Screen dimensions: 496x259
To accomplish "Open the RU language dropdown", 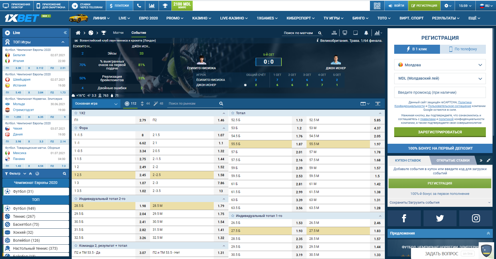I will (486, 6).
